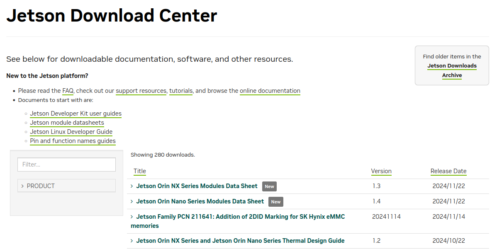Expand chevron for Orin Nano Modules Data Sheet
Screen dimensions: 497x249
tap(132, 201)
